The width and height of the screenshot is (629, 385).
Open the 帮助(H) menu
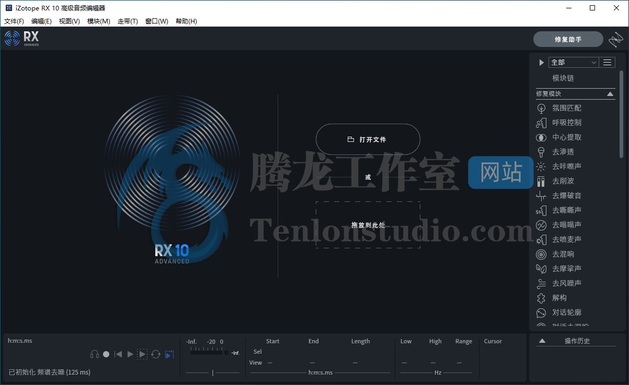coord(186,21)
